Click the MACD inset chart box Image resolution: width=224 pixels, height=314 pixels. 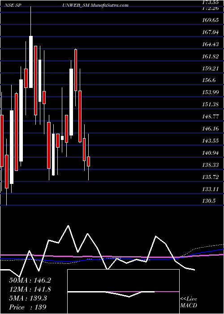(x=123, y=292)
